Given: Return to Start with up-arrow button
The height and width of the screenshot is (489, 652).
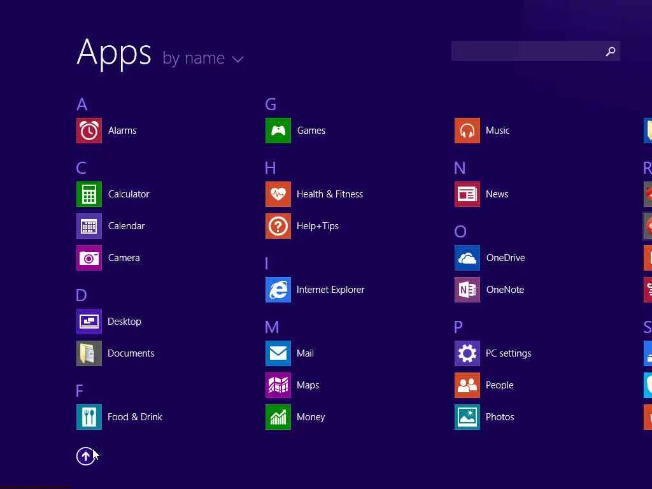Looking at the screenshot, I should [85, 456].
